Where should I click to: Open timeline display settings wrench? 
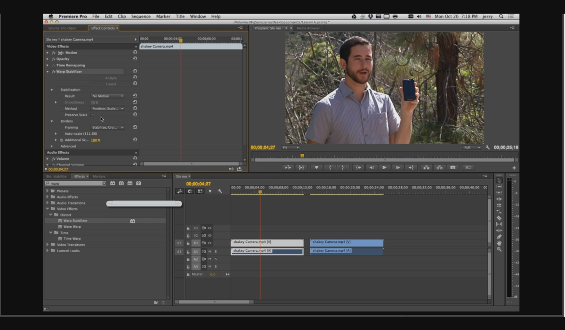pyautogui.click(x=220, y=191)
